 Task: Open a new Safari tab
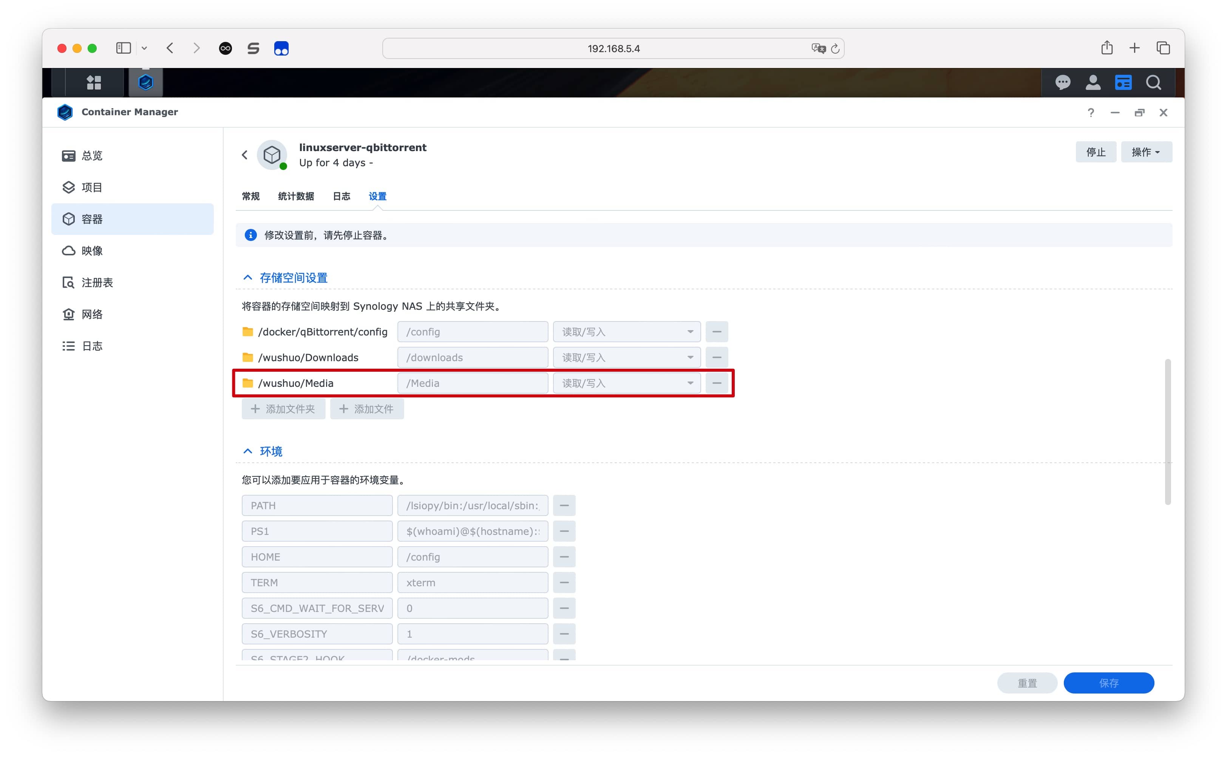pos(1134,48)
